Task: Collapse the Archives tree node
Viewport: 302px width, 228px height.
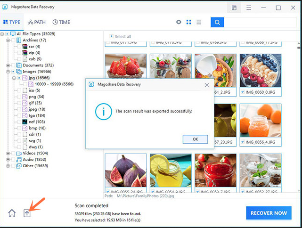Action: point(8,40)
